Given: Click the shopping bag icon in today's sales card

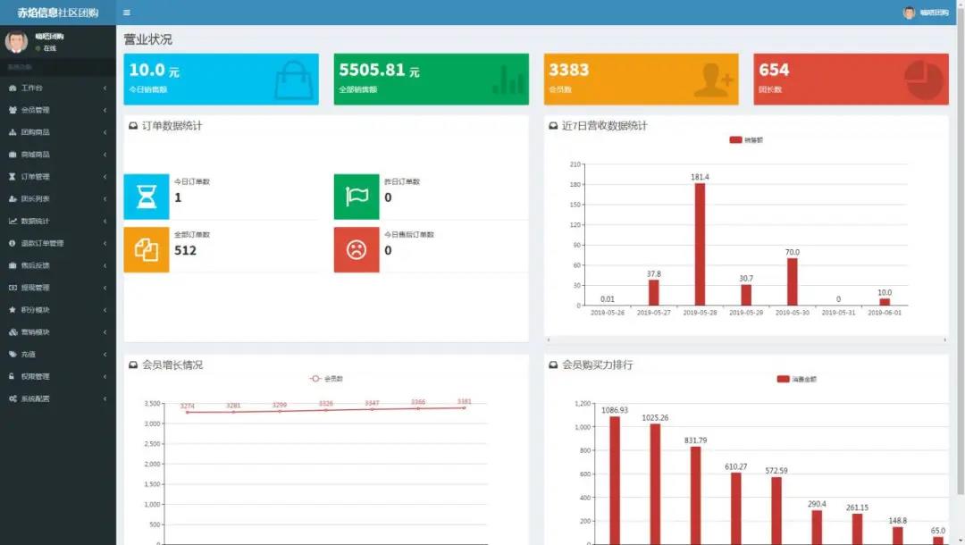Looking at the screenshot, I should pos(293,80).
